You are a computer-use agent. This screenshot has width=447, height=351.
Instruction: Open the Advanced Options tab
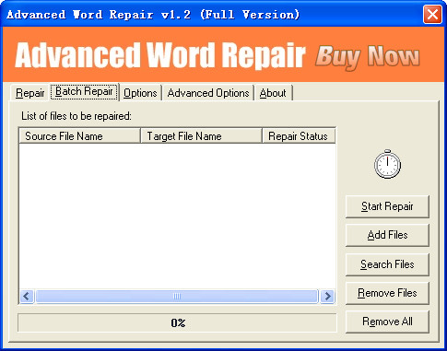pos(208,93)
